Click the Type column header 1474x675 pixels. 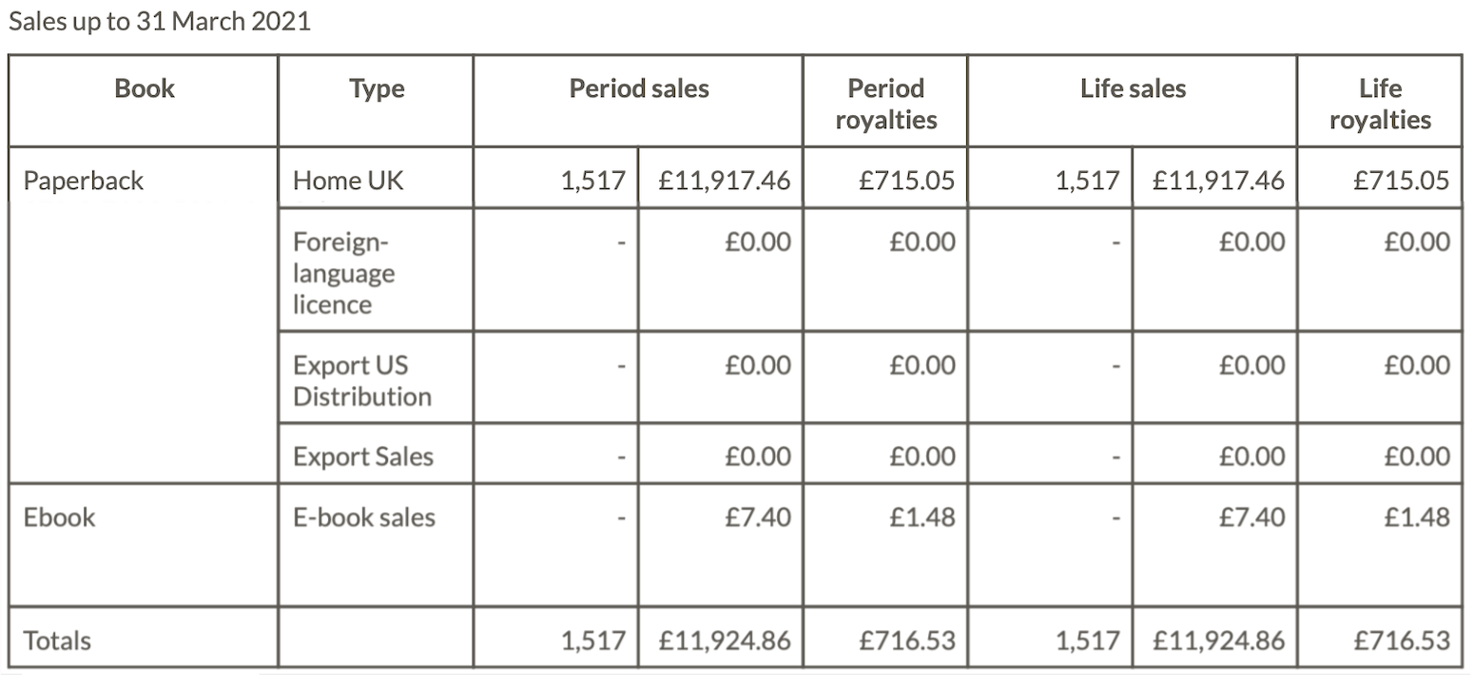click(x=377, y=89)
